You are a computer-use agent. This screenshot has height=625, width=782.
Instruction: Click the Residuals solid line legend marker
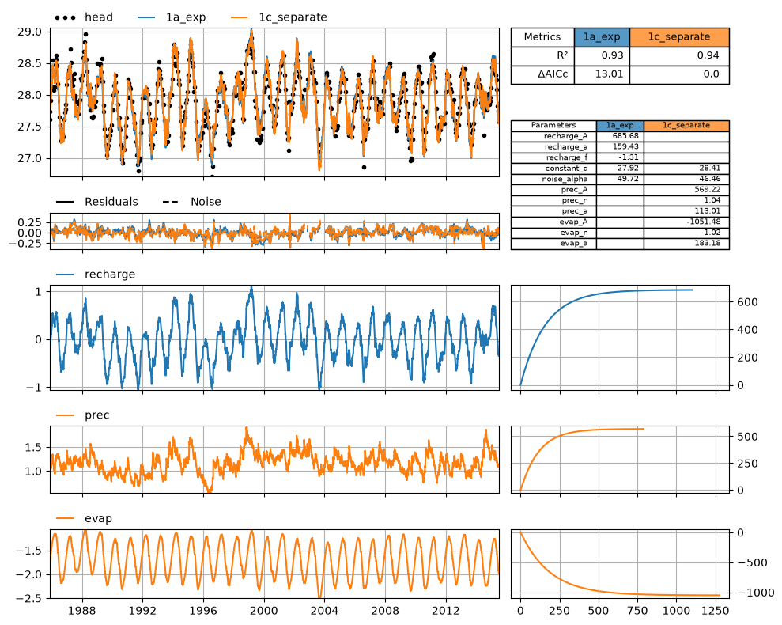65,202
